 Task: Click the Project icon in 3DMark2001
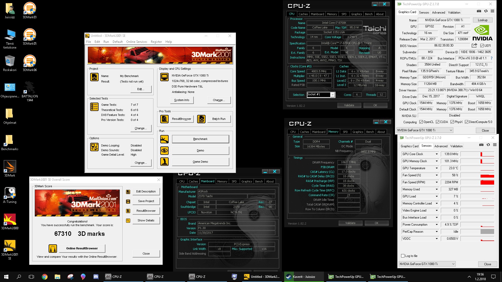pyautogui.click(x=94, y=77)
